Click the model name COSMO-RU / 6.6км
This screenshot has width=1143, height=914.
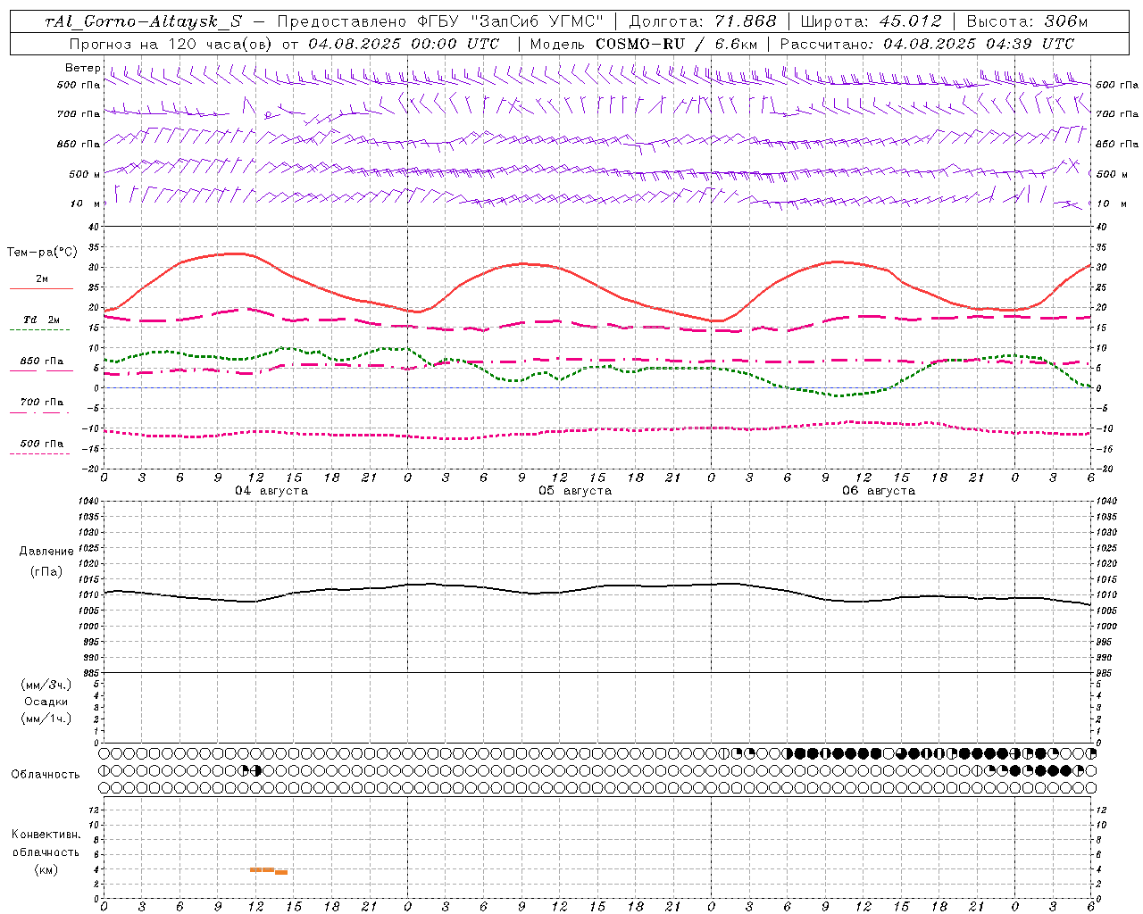tap(676, 44)
